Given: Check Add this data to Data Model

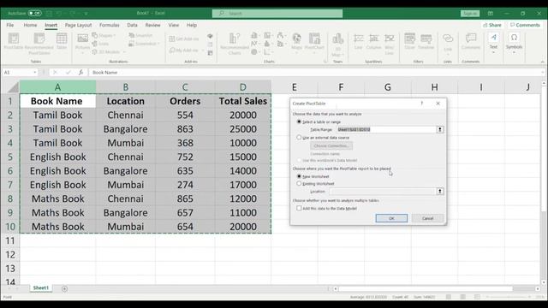Looking at the screenshot, I should pos(299,208).
